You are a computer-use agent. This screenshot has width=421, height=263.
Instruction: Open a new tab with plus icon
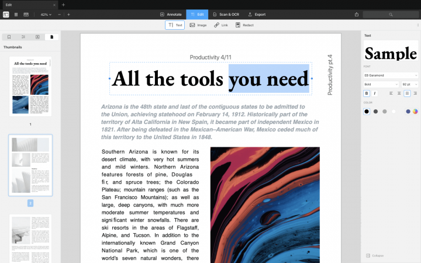pyautogui.click(x=63, y=5)
